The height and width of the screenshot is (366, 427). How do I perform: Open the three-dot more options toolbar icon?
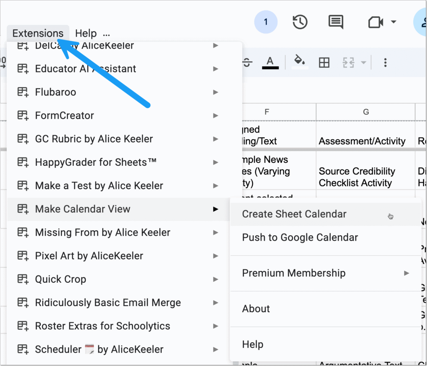coord(385,62)
